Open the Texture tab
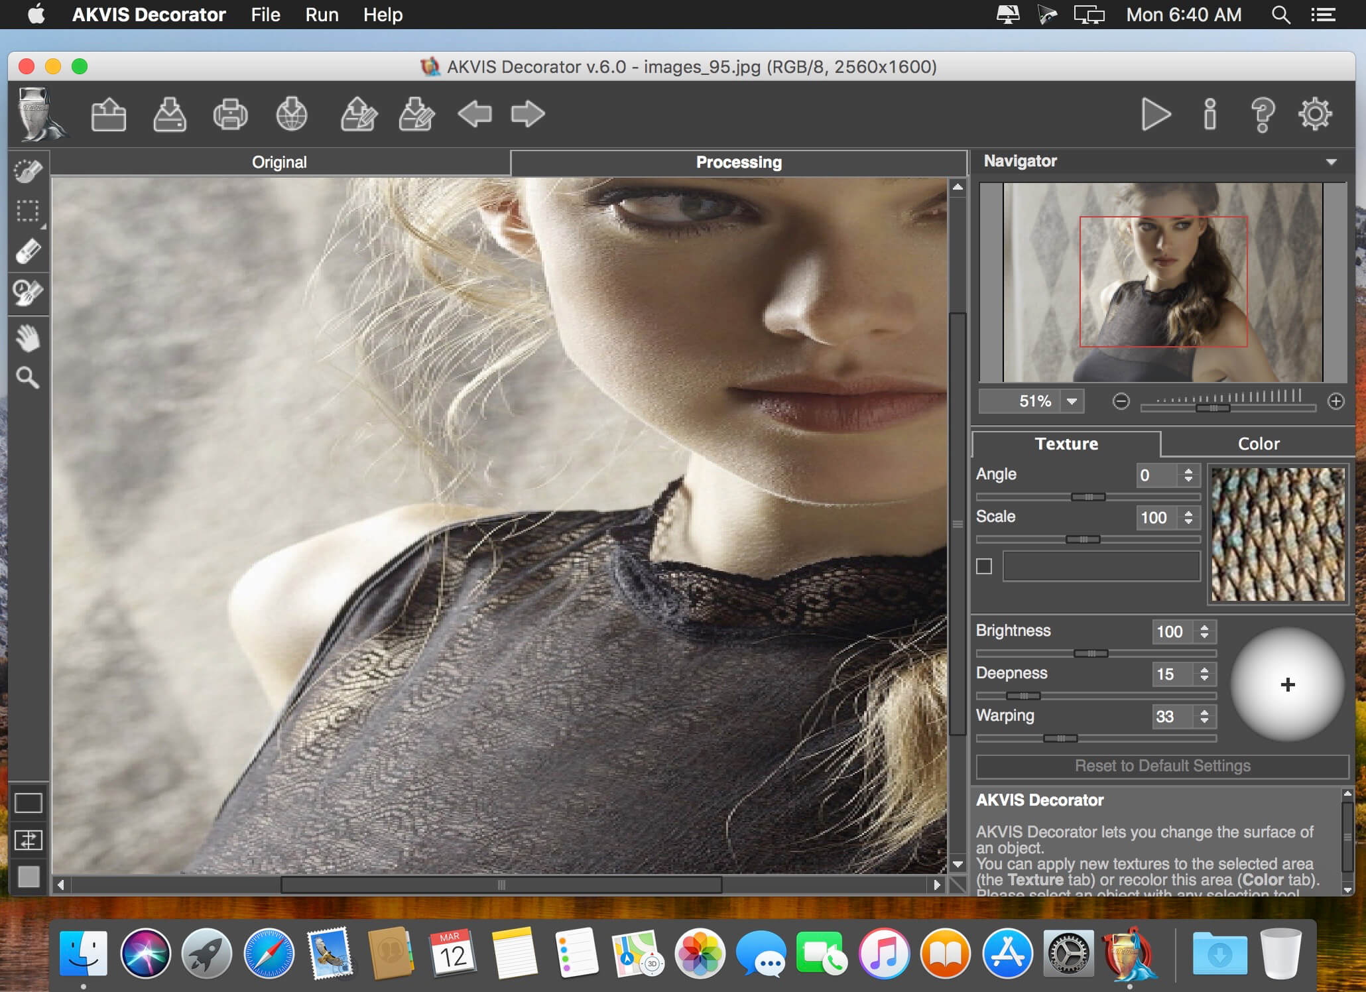1366x992 pixels. [1066, 444]
